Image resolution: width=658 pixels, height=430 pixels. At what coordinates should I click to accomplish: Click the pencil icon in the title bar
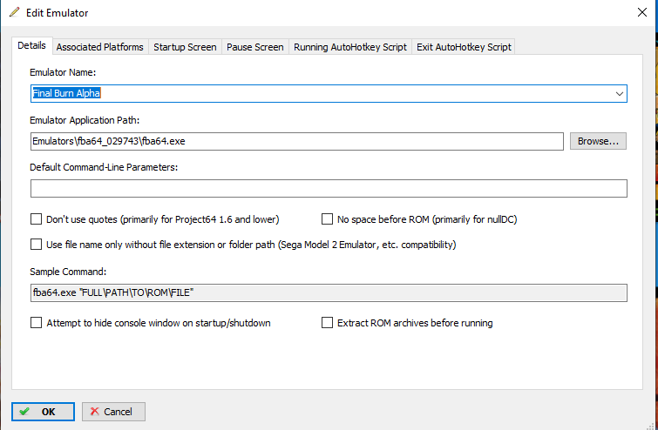[14, 12]
